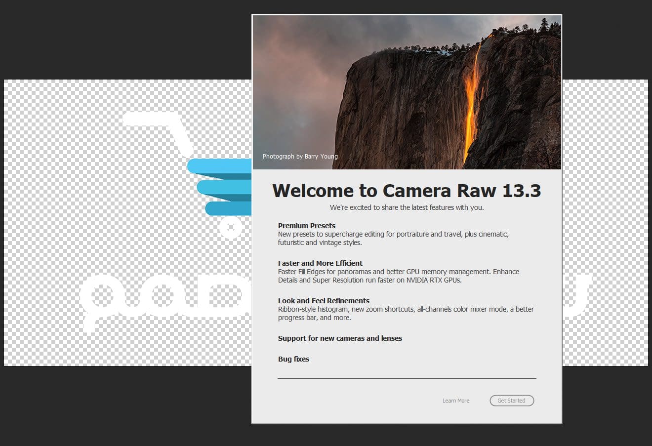Screen dimensions: 652x446
Task: Click the Bug fixes heading
Action: (x=293, y=359)
